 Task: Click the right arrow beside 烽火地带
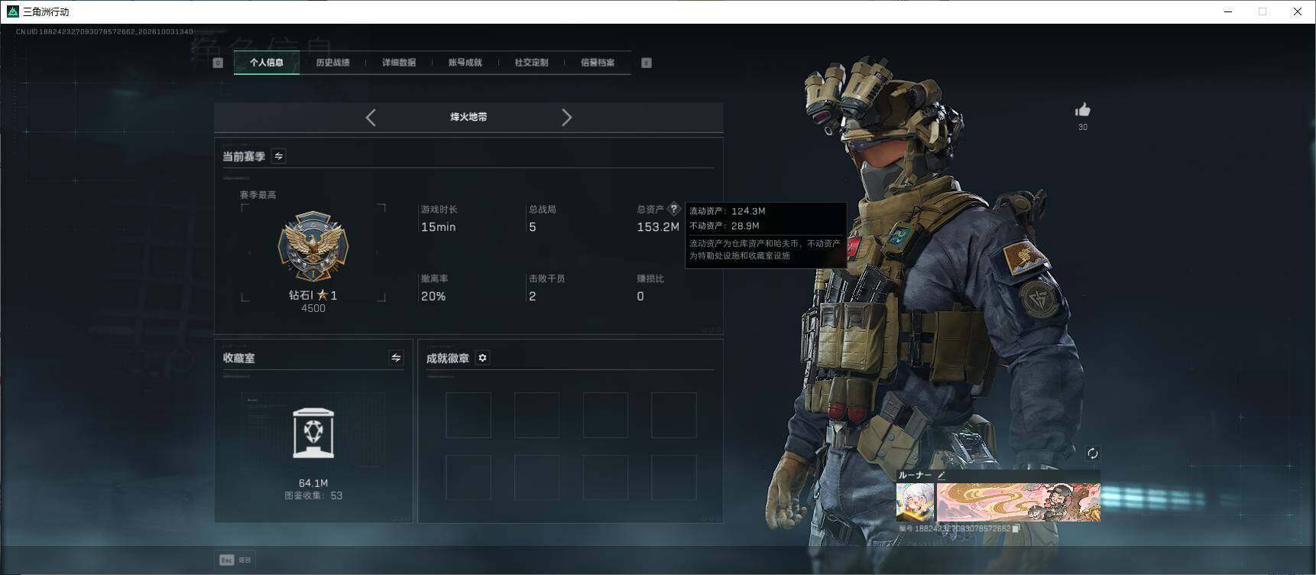(x=566, y=117)
